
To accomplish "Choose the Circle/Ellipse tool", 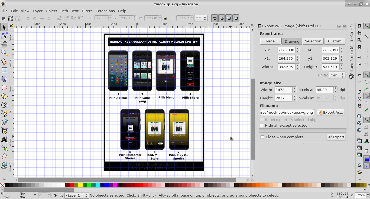I will pyautogui.click(x=4, y=87).
